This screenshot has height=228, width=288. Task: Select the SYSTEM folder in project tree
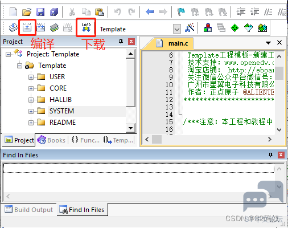click(x=61, y=111)
